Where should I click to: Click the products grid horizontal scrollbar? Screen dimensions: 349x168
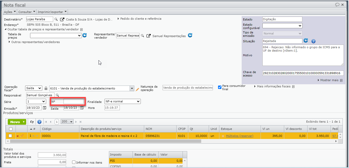(104, 141)
